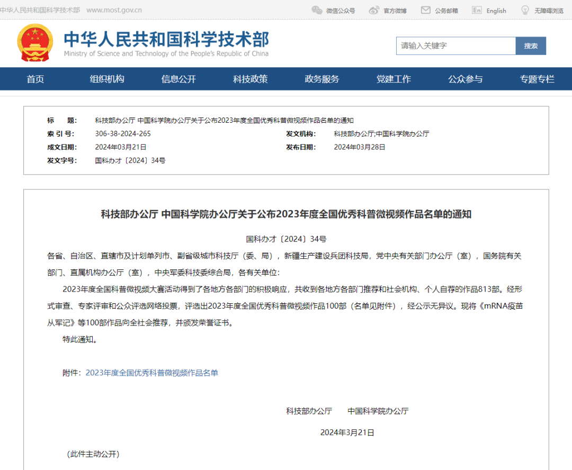Open 组织机构 navigation menu

[x=107, y=79]
